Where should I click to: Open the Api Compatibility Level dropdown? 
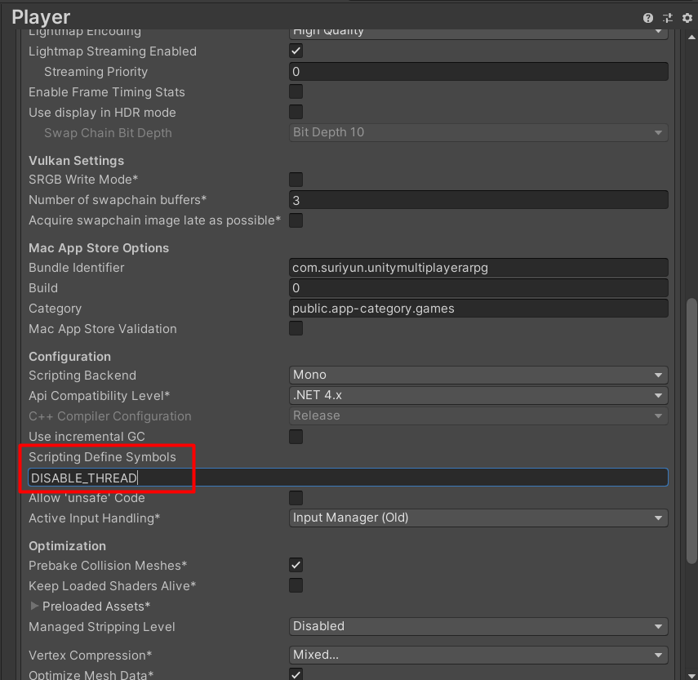point(478,394)
